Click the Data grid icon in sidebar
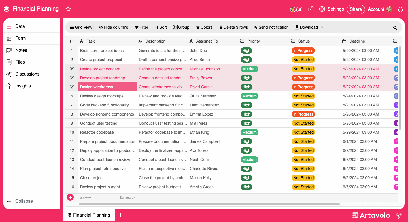 pos(9,26)
